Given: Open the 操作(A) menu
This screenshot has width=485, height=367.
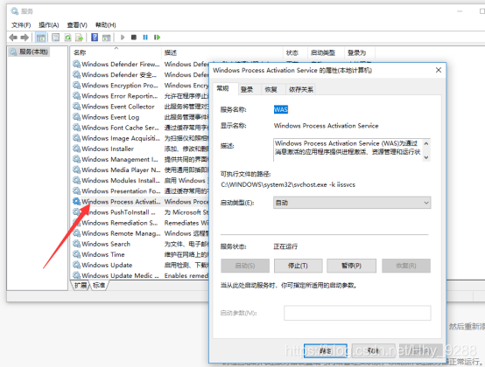Looking at the screenshot, I should (49, 25).
